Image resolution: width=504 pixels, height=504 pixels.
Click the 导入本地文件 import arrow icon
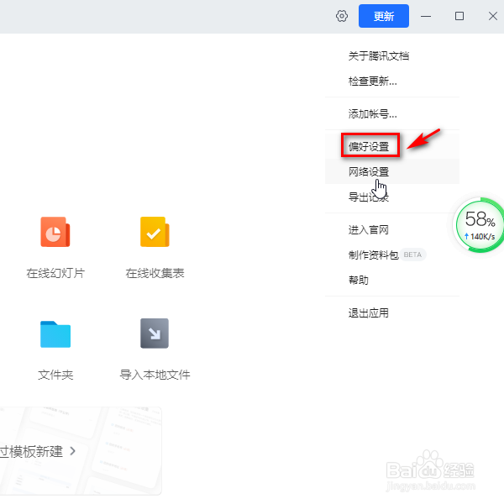155,333
